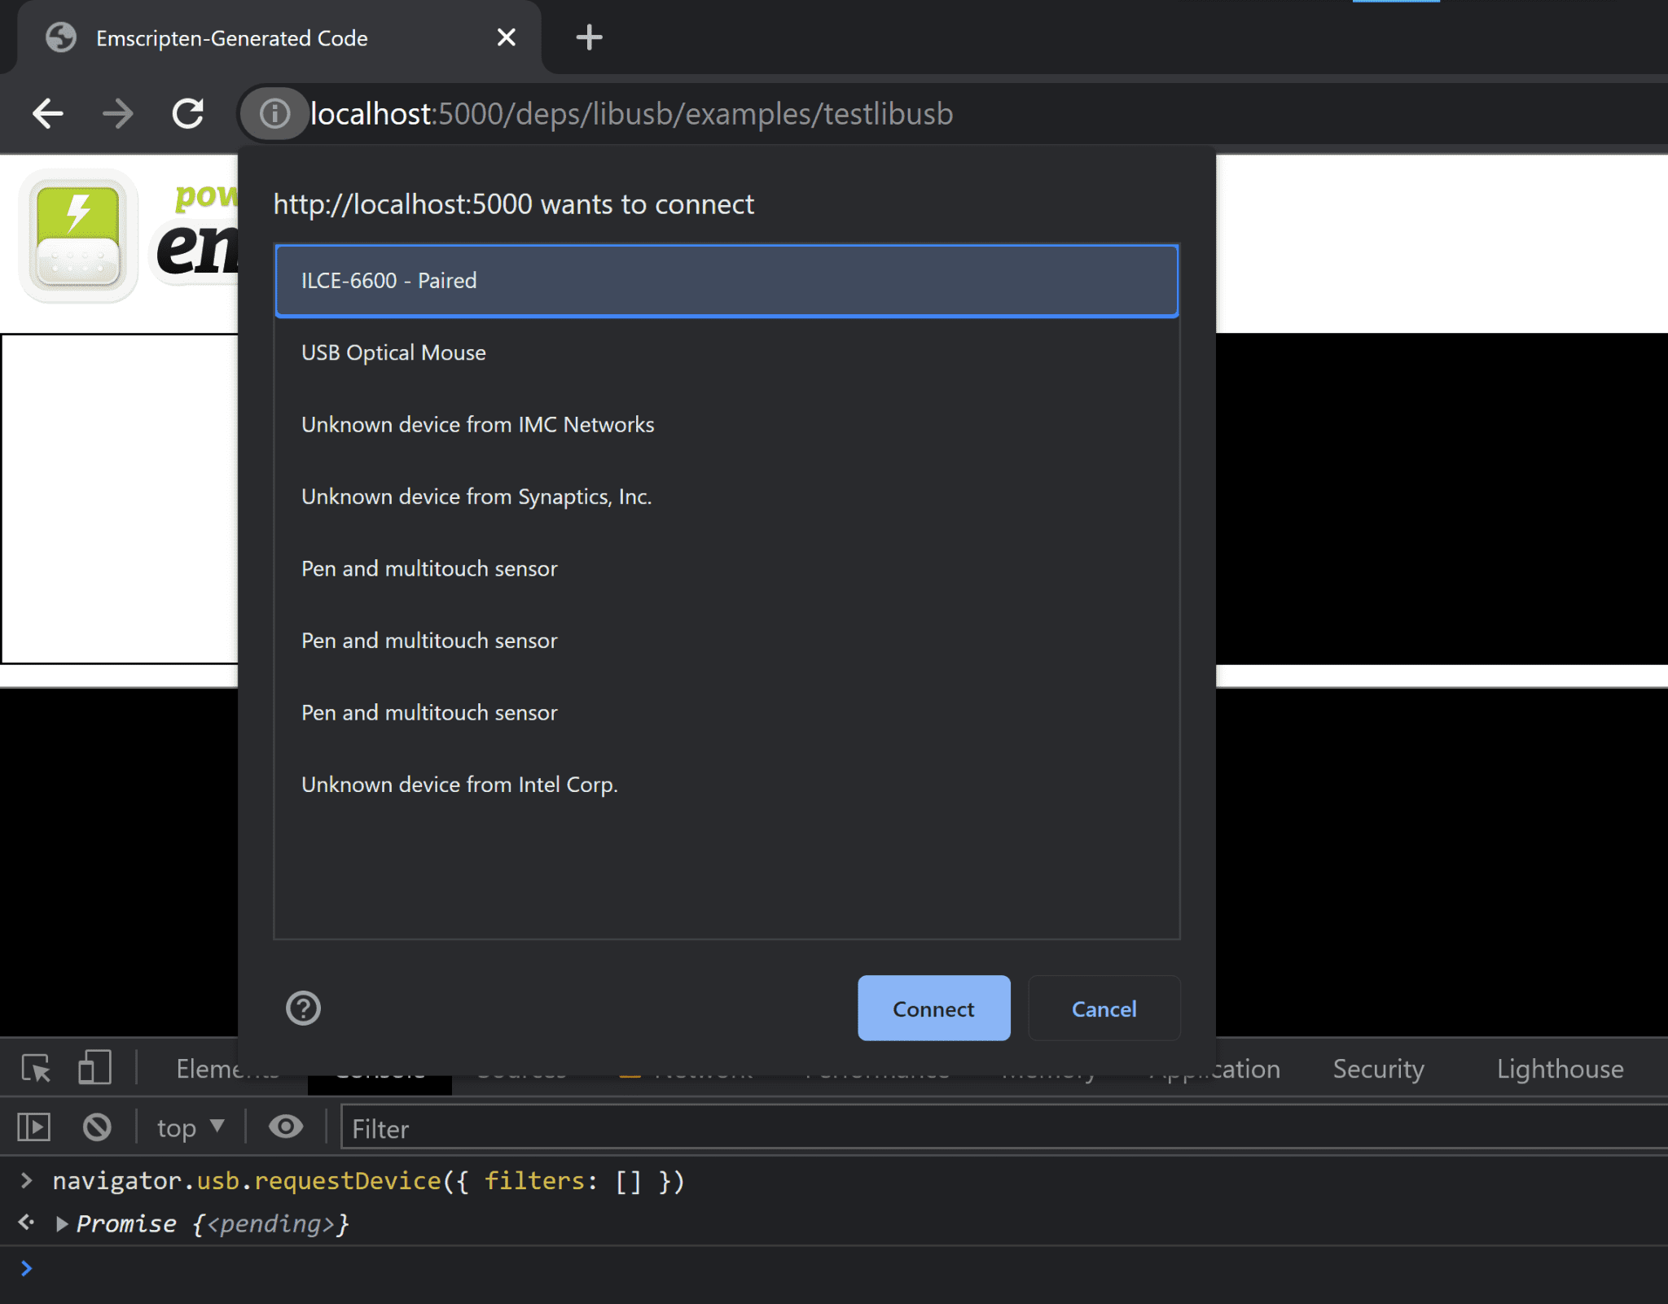Screen dimensions: 1668x1304
Task: Expand the top context menu selector
Action: tap(190, 1128)
